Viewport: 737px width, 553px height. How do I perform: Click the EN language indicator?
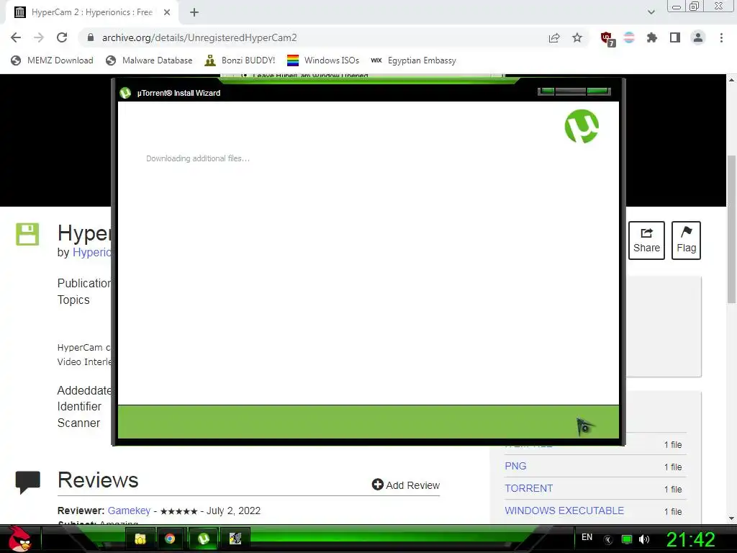click(587, 537)
